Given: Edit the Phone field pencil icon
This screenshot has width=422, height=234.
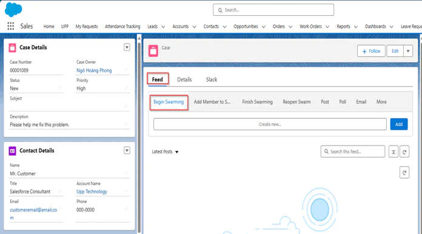Looking at the screenshot, I should pos(126,209).
